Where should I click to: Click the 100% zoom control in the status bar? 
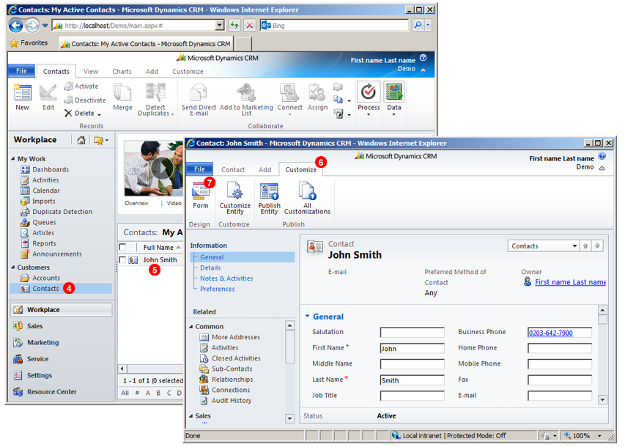point(581,435)
